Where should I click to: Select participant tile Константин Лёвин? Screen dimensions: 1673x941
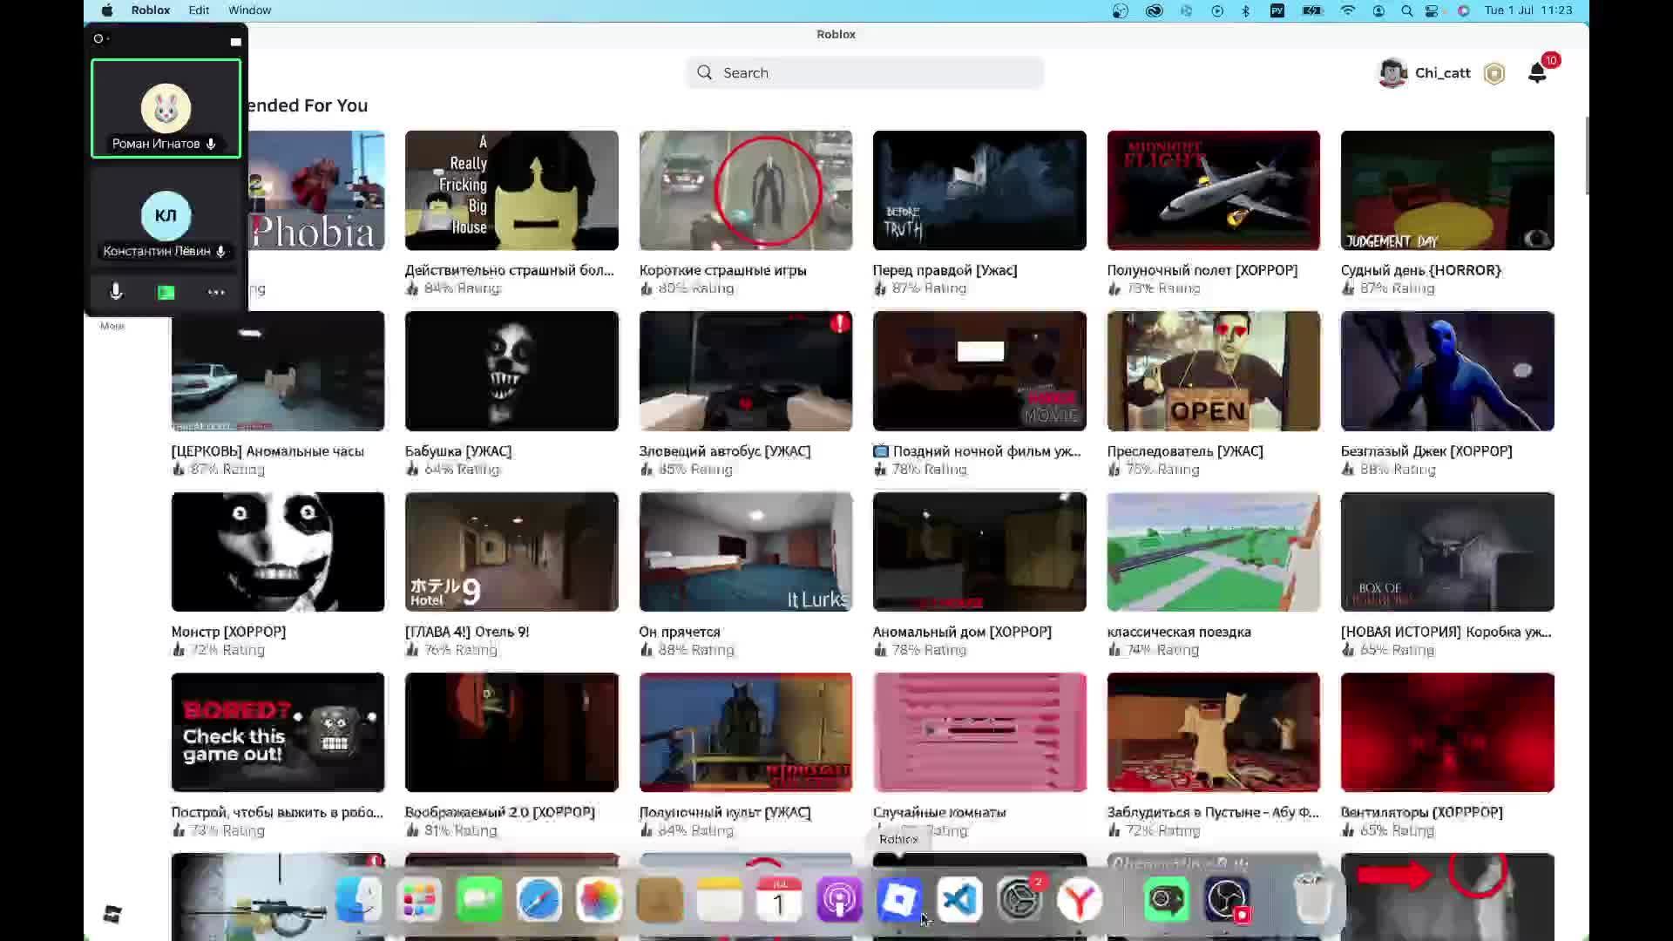tap(166, 216)
